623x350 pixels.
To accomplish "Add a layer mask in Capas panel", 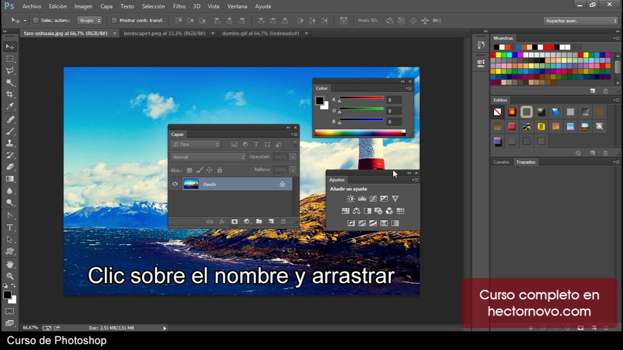I will click(x=235, y=222).
